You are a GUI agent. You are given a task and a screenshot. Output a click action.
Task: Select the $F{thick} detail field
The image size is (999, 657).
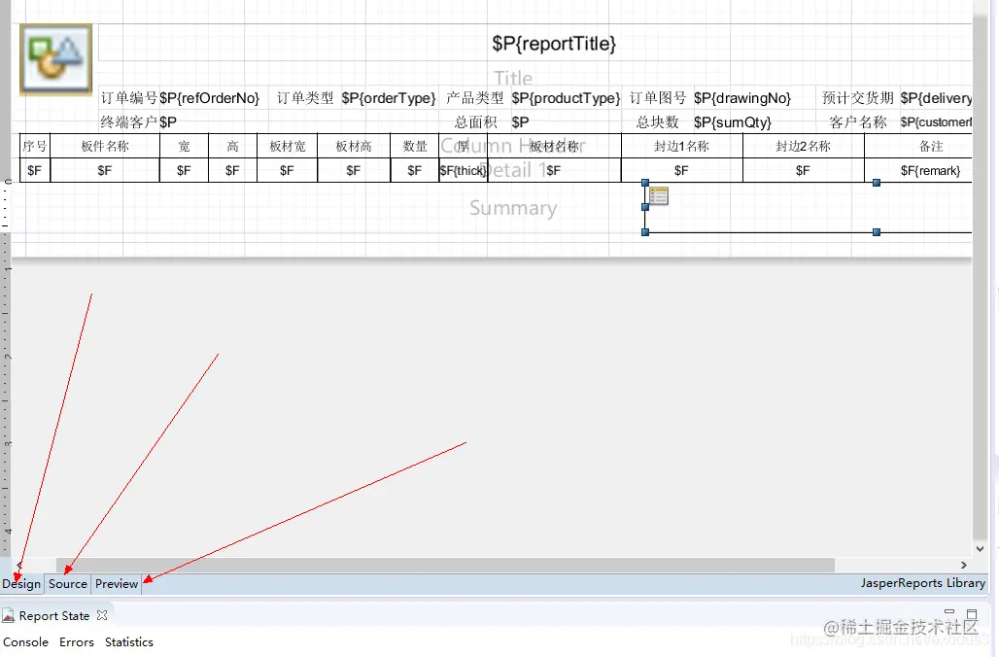464,170
